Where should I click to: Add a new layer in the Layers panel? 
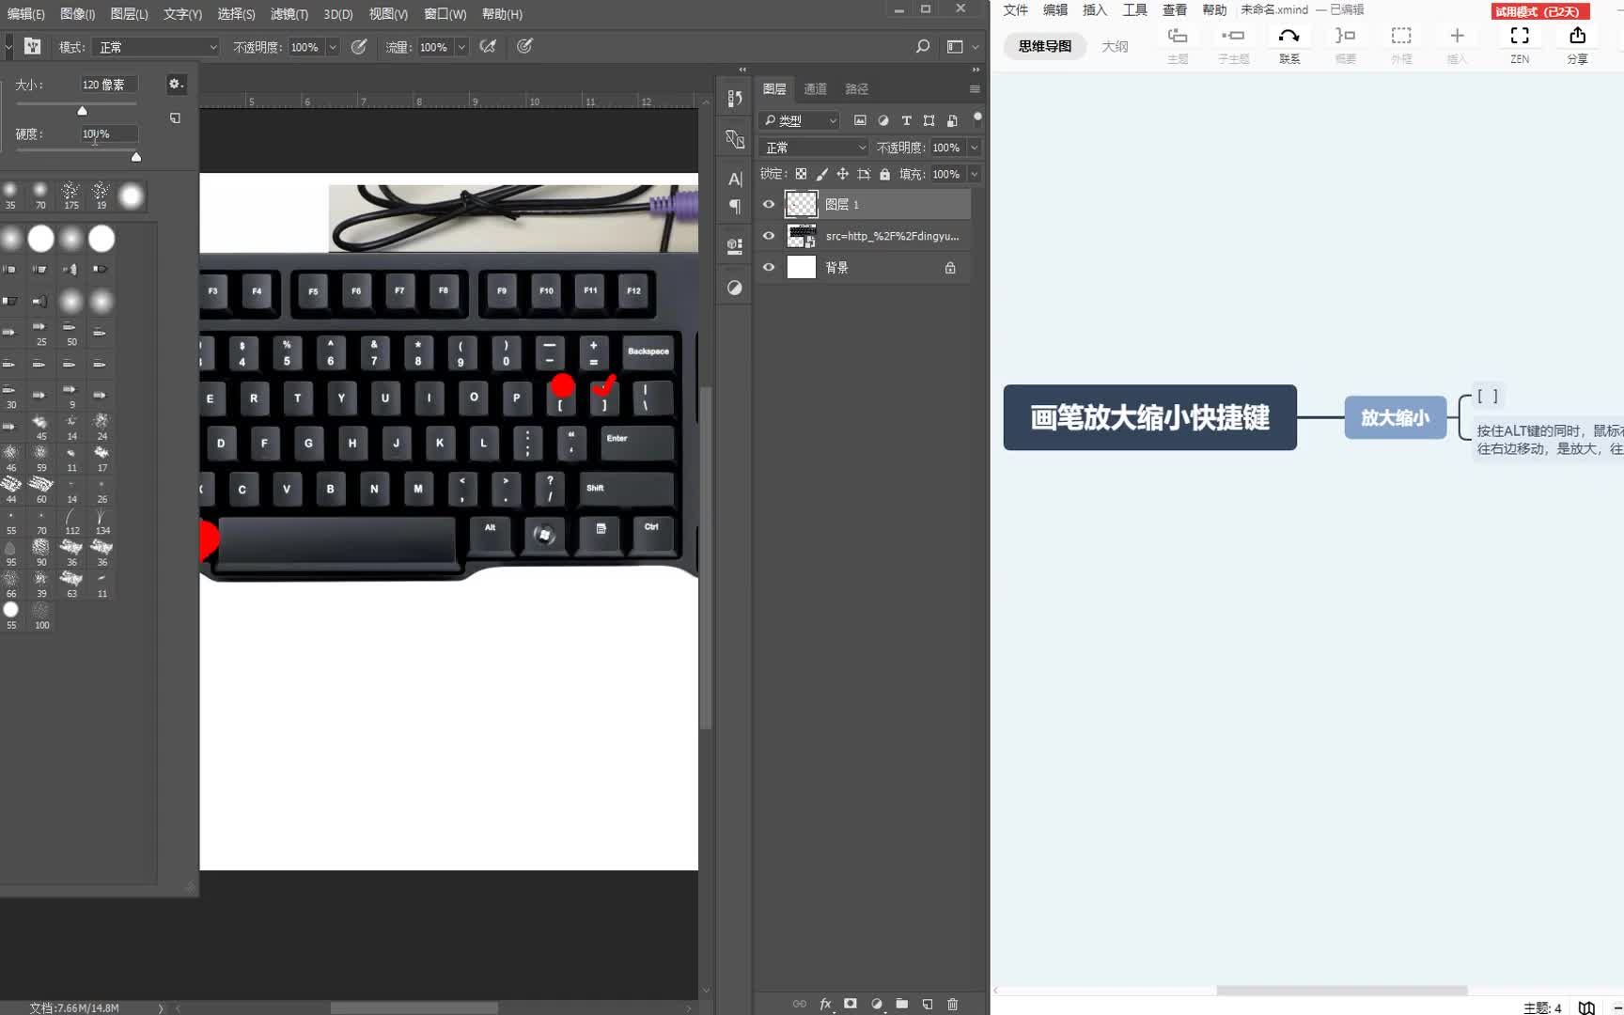point(929,1004)
